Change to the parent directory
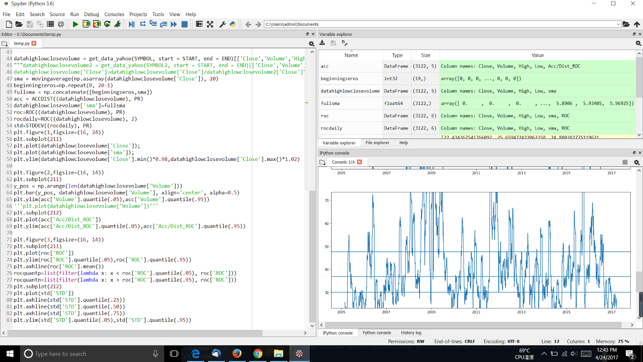Viewport: 643px width, 362px height. (637, 25)
